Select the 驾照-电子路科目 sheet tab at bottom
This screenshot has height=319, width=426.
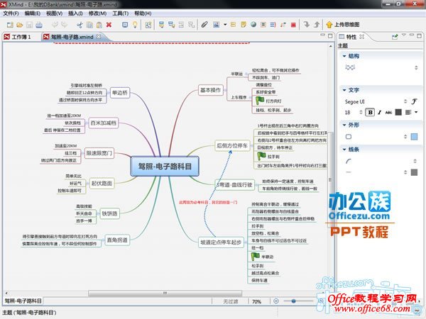(x=23, y=301)
